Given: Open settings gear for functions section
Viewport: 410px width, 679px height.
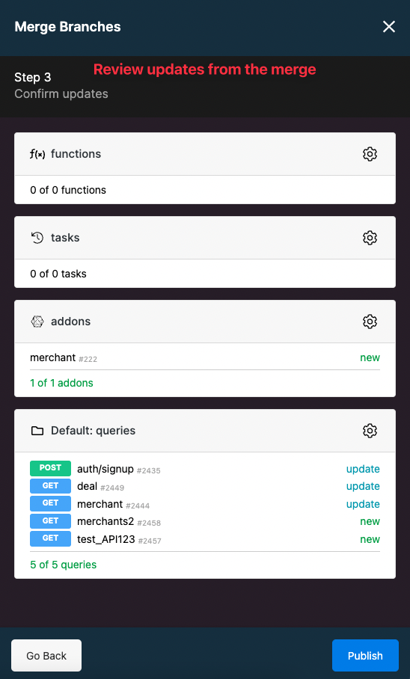Looking at the screenshot, I should point(370,154).
